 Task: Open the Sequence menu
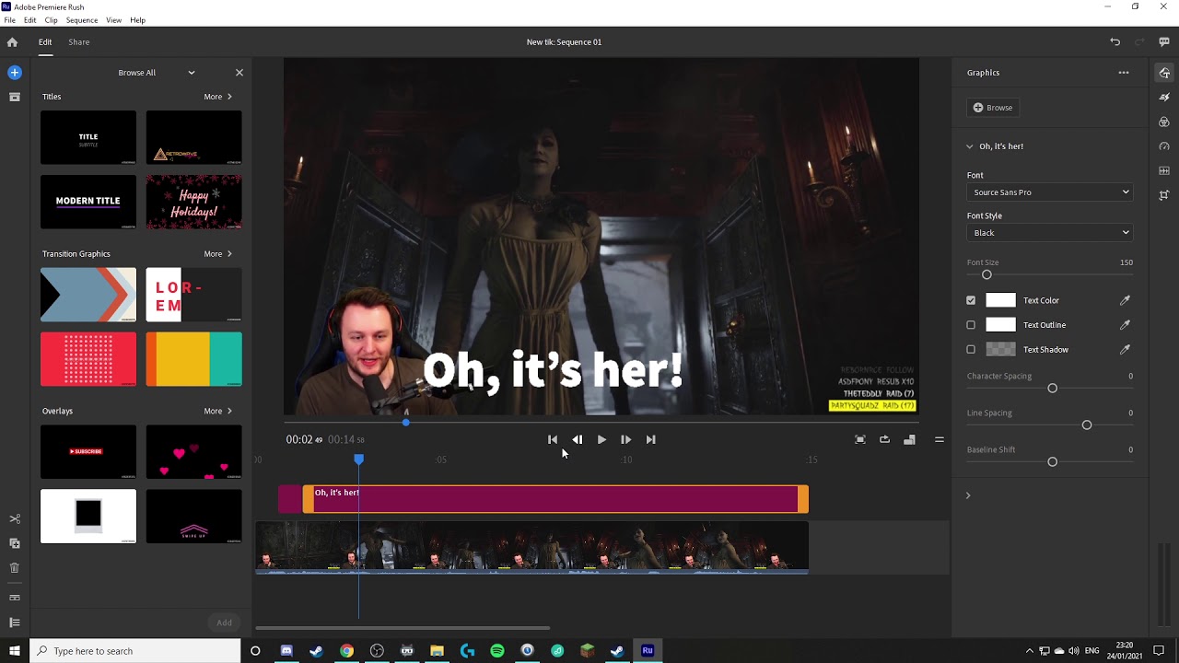(x=82, y=20)
